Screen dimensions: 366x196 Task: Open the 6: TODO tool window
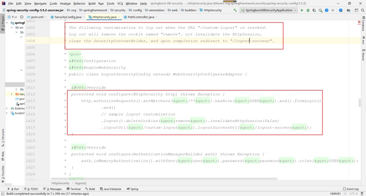[x=31, y=189]
